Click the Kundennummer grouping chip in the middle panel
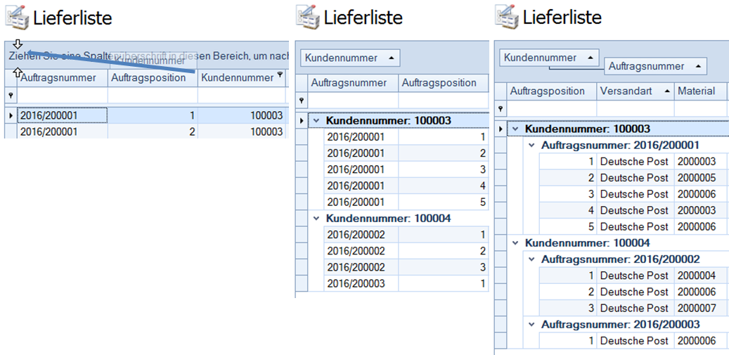This screenshot has height=355, width=729. click(x=350, y=58)
